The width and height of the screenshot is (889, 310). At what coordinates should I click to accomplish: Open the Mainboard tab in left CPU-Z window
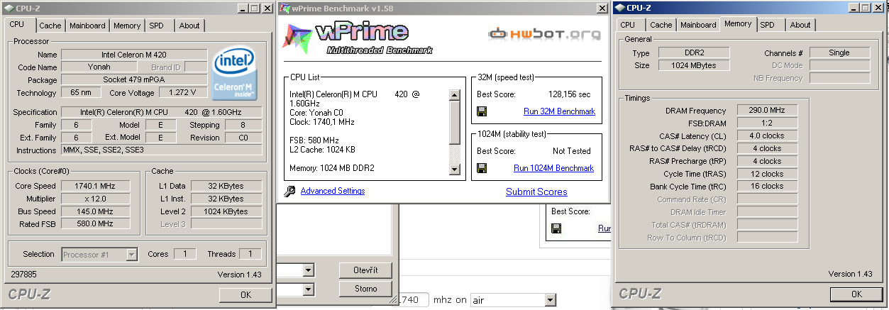[x=87, y=26]
